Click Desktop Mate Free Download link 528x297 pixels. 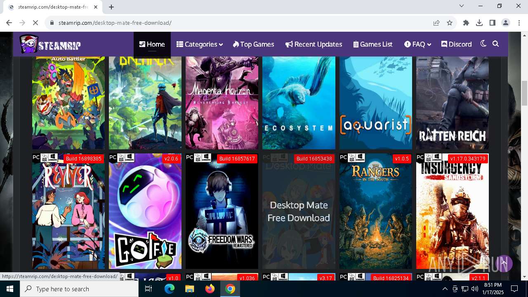(x=299, y=211)
